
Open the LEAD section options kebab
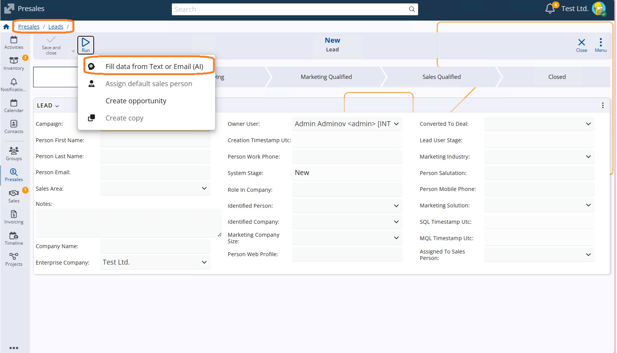tap(603, 105)
